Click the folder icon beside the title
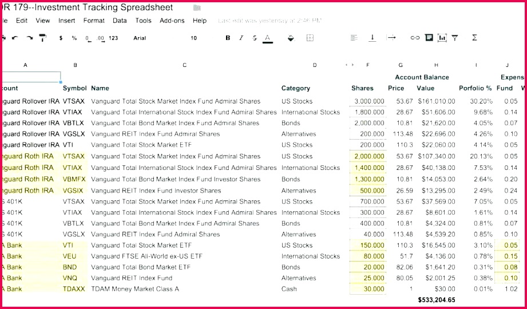The width and height of the screenshot is (527, 309). pyautogui.click(x=197, y=8)
